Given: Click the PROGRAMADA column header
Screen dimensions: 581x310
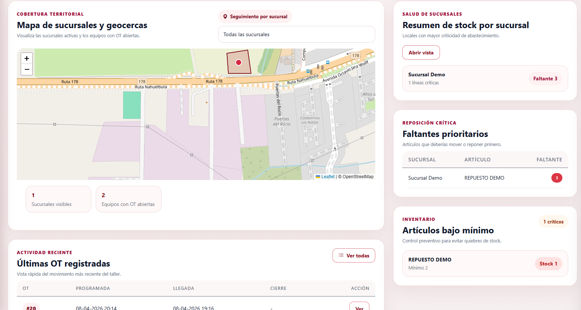Looking at the screenshot, I should coord(93,288).
